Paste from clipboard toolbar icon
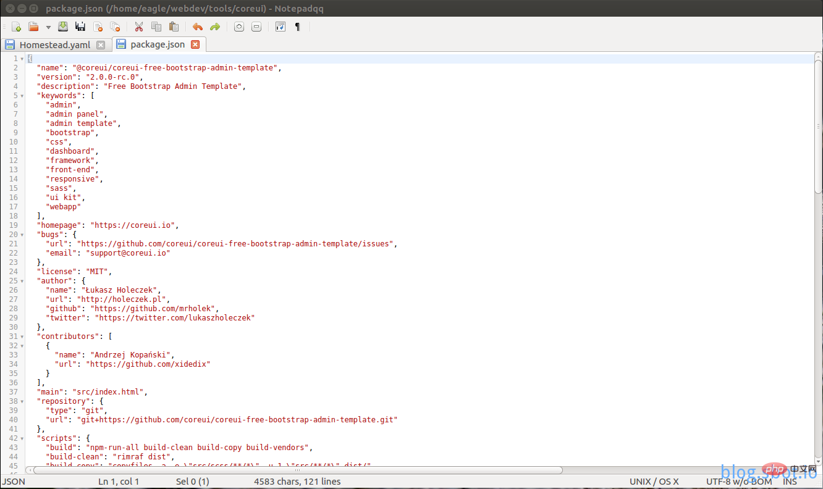823x489 pixels. click(174, 27)
